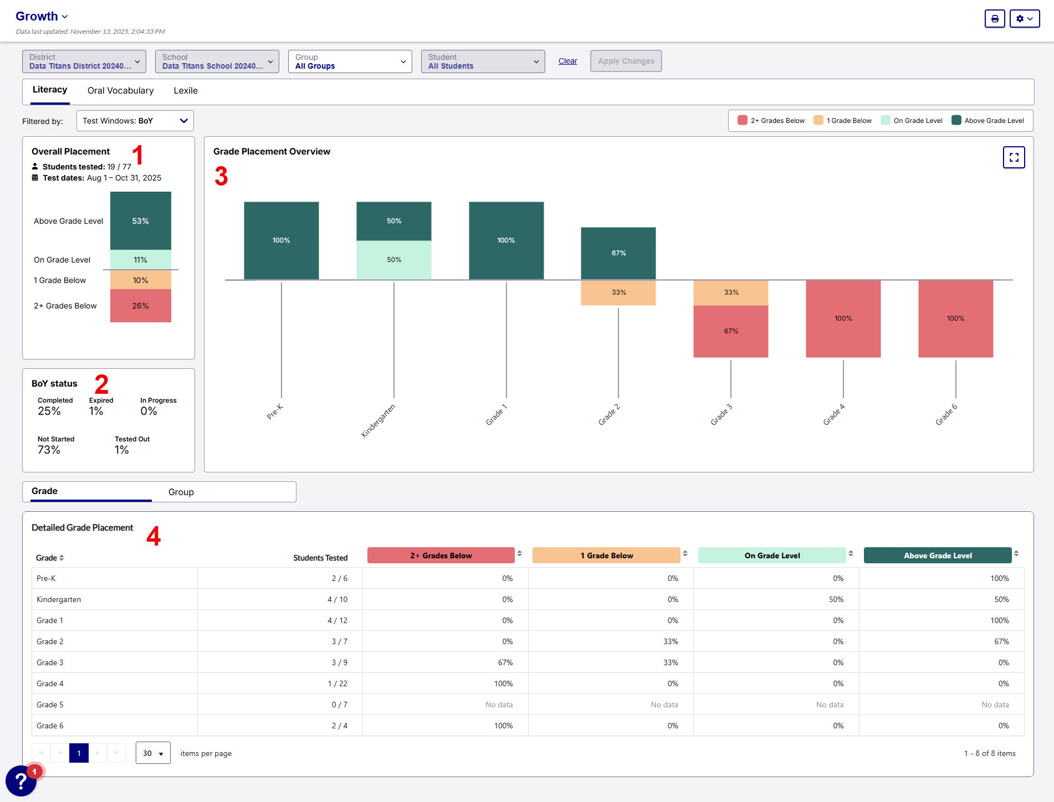1054x802 pixels.
Task: Sort by 2+ Grades Below column
Action: pos(519,554)
